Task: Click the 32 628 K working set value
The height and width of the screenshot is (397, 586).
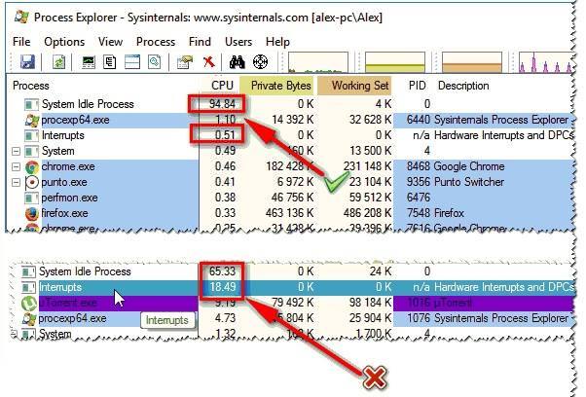Action: (370, 120)
